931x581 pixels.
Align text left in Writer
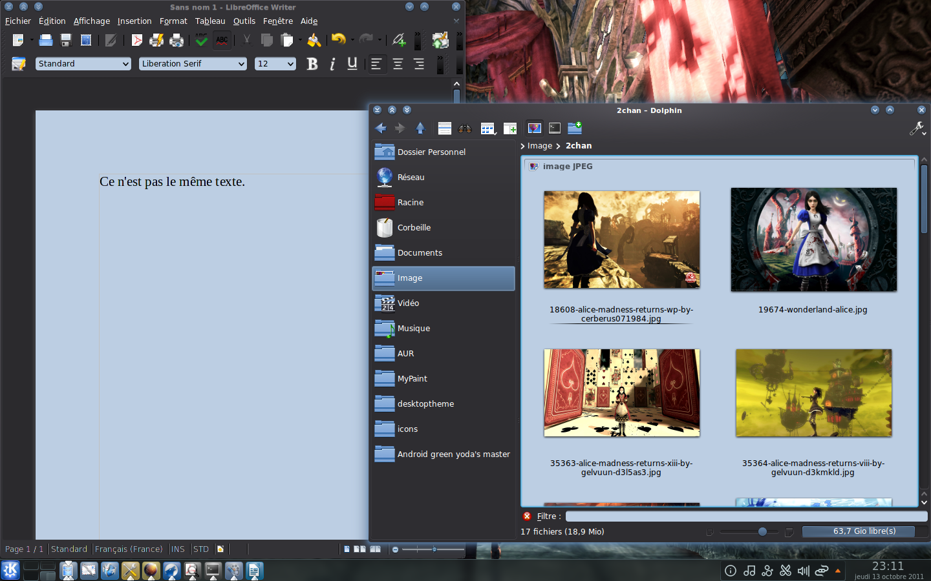coord(376,64)
